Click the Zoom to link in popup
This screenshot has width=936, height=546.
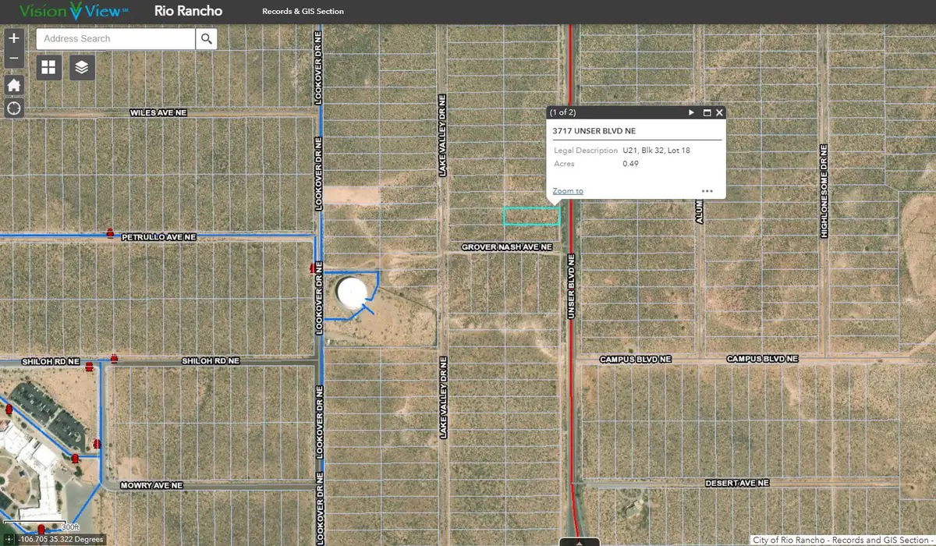coord(567,190)
